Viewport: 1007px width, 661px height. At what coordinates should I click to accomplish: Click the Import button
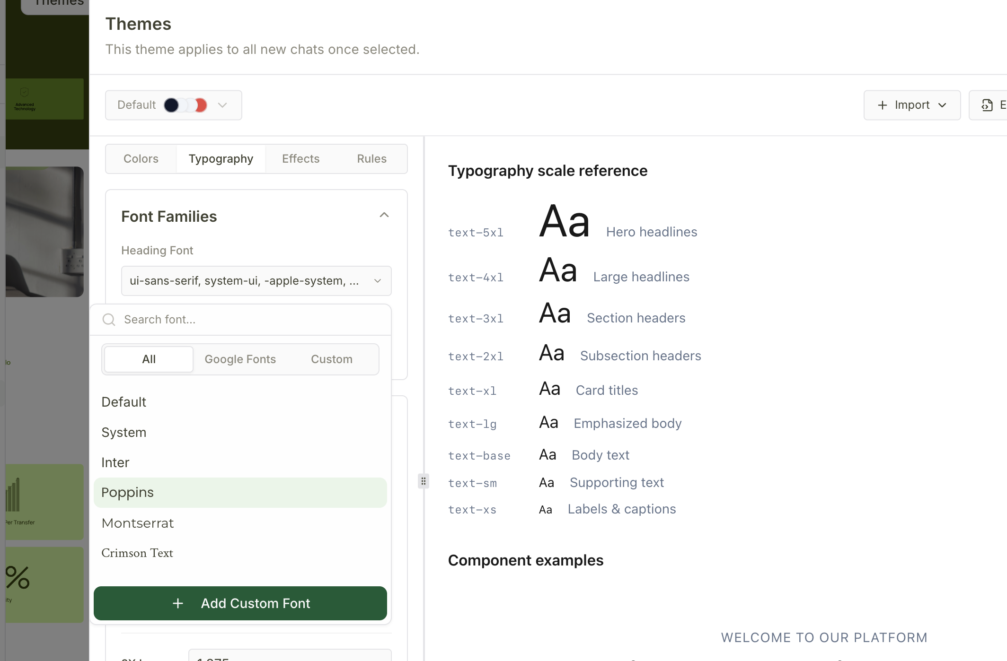click(911, 105)
